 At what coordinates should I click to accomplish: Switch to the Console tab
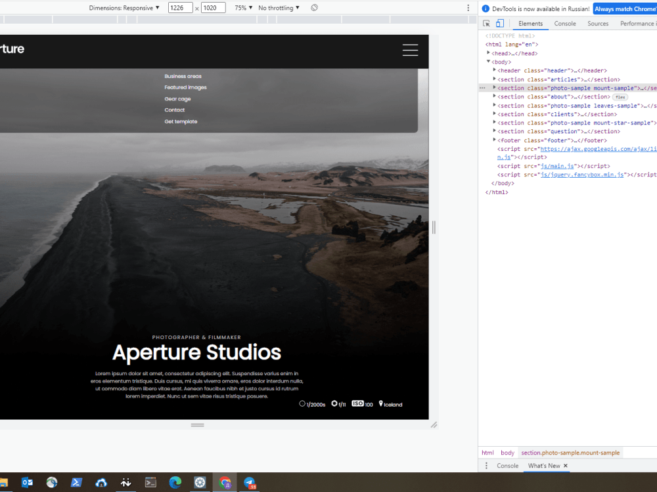point(565,24)
